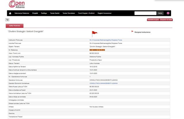This screenshot has height=119, width=184.
Task: Open the Korporata Elektroenergjitike Shqiptare institution link
Action: tap(106, 40)
